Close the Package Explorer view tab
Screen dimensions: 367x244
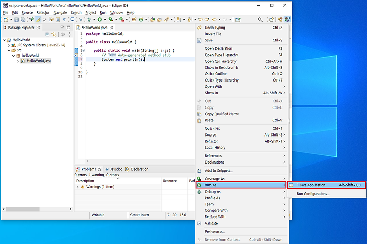(38, 28)
